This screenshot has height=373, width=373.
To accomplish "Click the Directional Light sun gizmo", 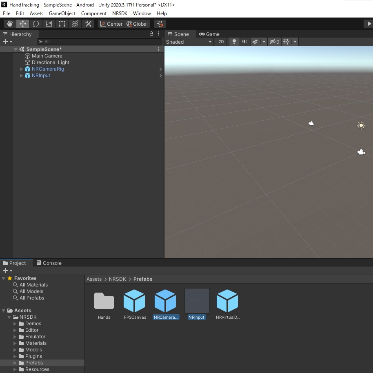I will [361, 125].
